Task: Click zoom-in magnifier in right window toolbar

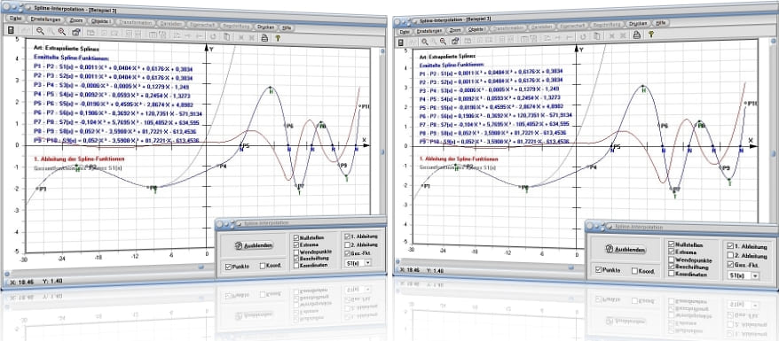Action: coord(425,42)
